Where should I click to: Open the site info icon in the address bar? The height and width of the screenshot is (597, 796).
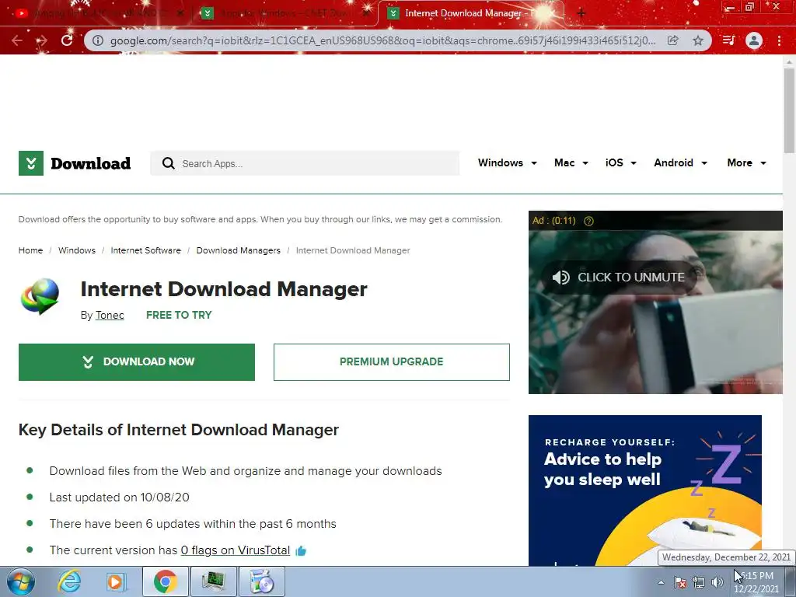point(98,40)
